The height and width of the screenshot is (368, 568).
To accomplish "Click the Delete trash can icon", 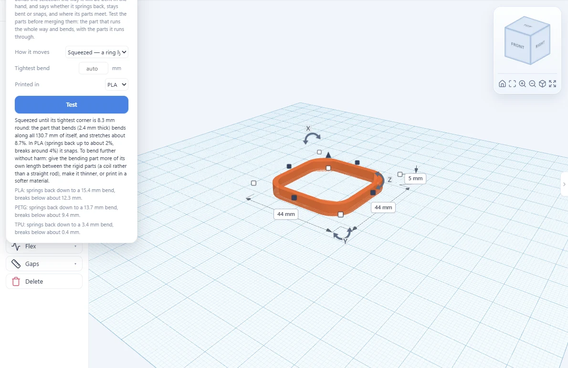I will click(16, 282).
